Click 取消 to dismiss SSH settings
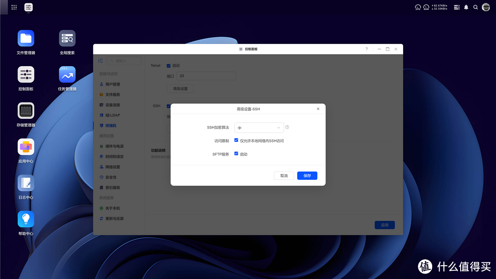This screenshot has width=496, height=279. point(284,176)
